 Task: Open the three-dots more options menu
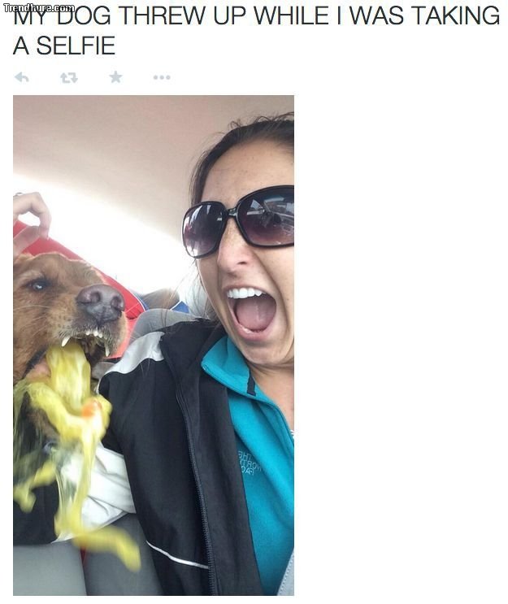[162, 77]
